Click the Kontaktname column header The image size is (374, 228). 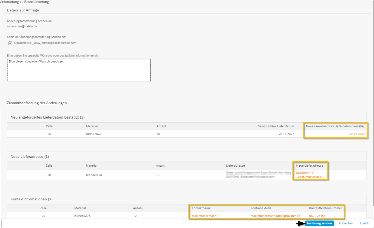point(201,208)
